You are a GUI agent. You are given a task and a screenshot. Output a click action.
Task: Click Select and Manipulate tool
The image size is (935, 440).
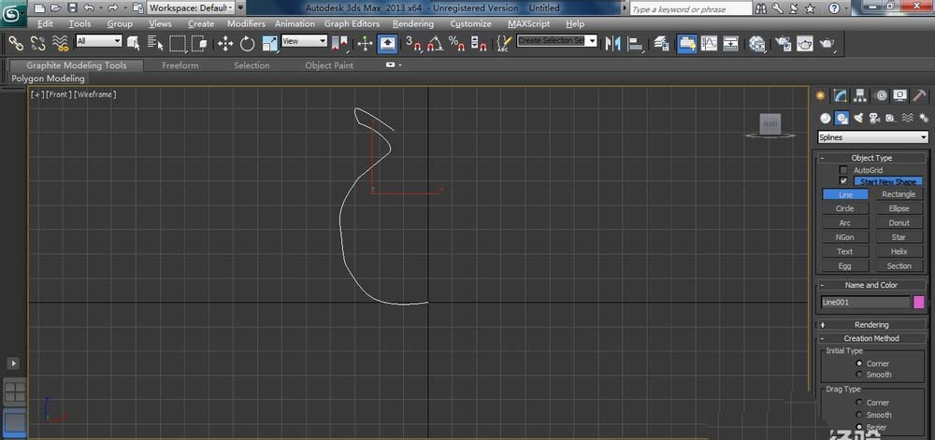(x=366, y=43)
